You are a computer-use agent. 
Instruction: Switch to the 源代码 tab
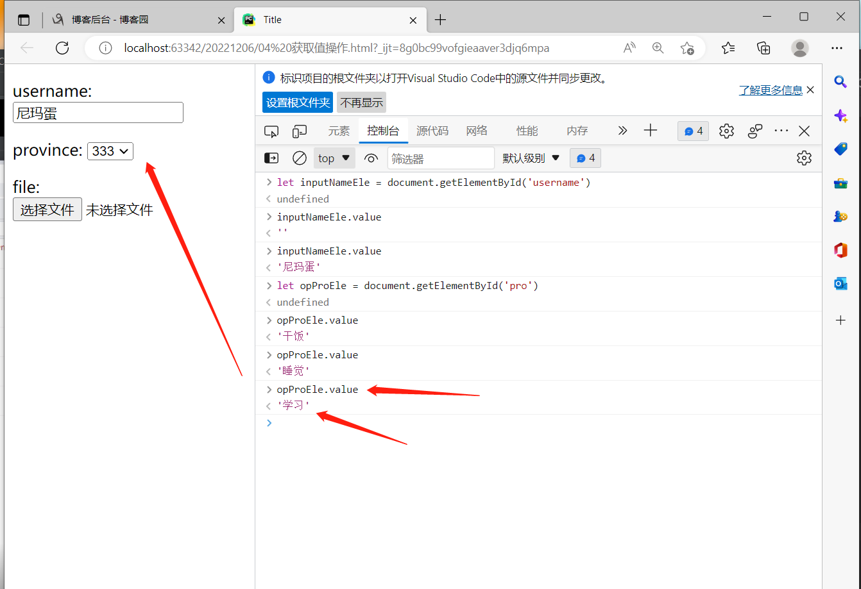click(x=432, y=131)
